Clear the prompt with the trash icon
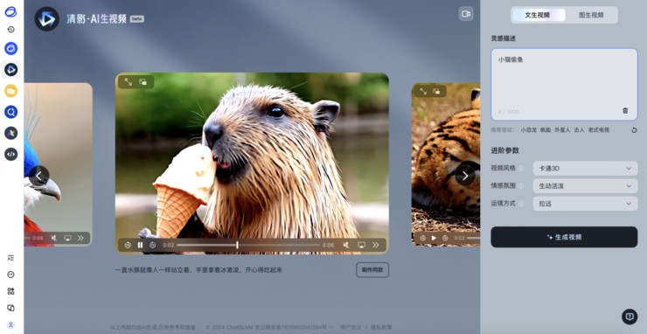Screen dimensions: 647x334 [x=625, y=111]
